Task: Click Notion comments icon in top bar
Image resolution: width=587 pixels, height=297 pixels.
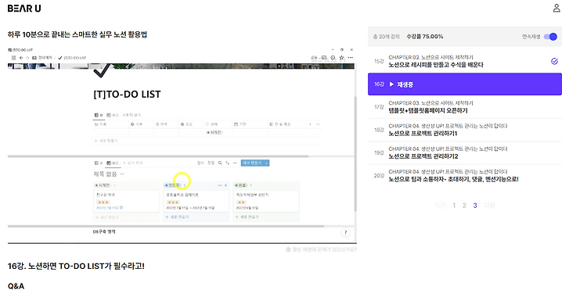Action: pos(324,58)
